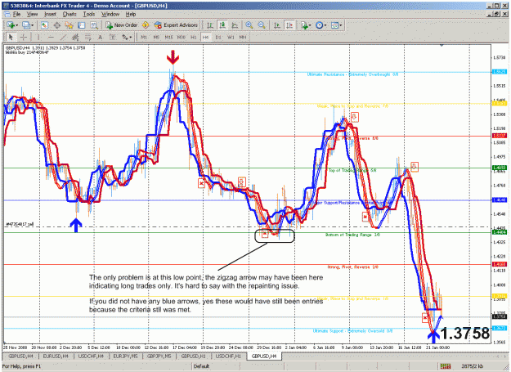The width and height of the screenshot is (511, 372).
Task: Select the Trendline drawing tool
Action: (x=63, y=37)
